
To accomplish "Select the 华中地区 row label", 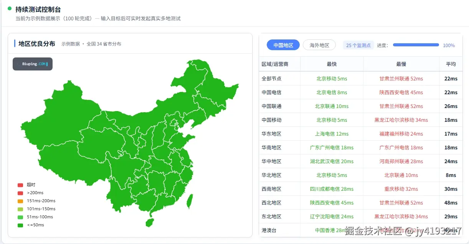I will pos(271,161).
